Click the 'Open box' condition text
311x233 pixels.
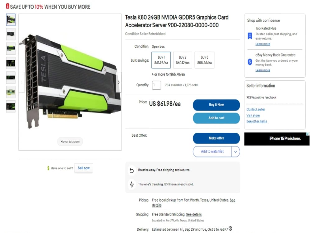click(158, 47)
